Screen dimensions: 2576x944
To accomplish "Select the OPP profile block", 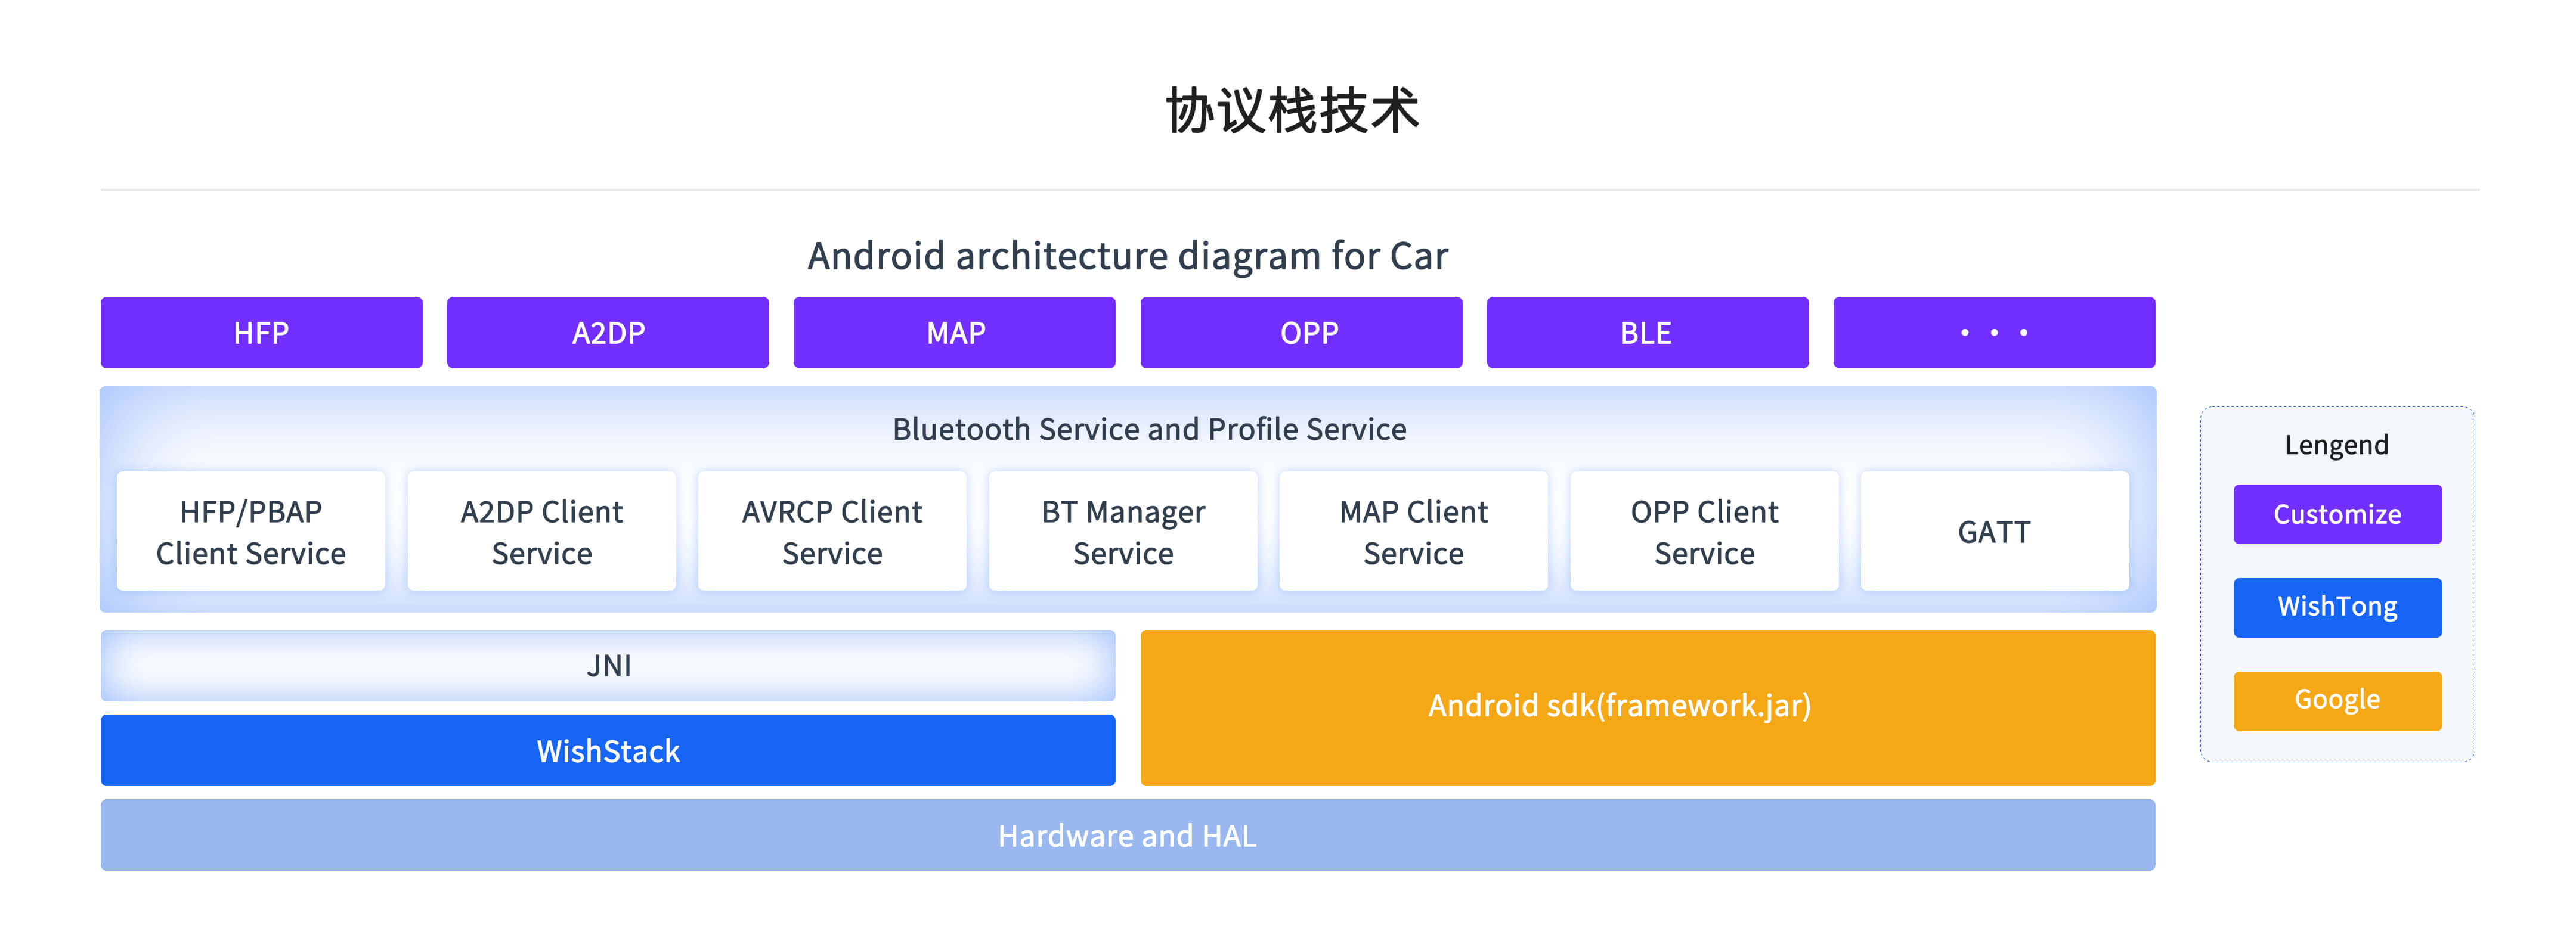I will [1300, 333].
